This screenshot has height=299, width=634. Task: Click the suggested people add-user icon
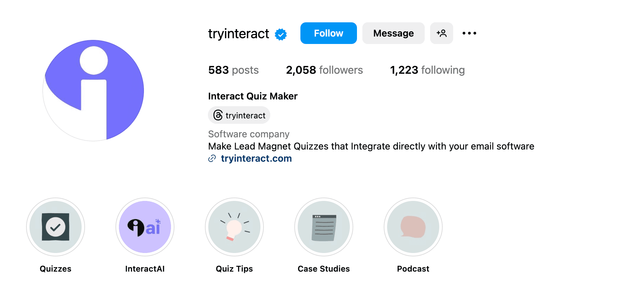pyautogui.click(x=441, y=33)
